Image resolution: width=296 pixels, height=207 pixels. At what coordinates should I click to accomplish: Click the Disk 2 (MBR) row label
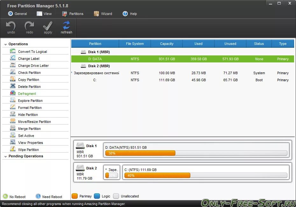(x=99, y=66)
